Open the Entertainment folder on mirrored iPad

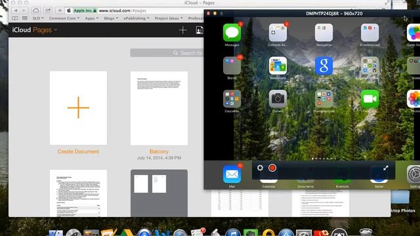coord(369,33)
